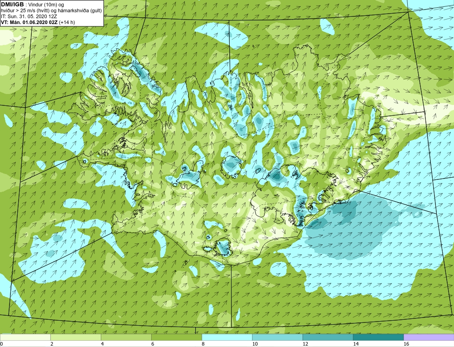Click the valid time line 'VT: Mán. 01.06.2020 02Z'
Viewport: 454px width, 347px height.
[29, 22]
